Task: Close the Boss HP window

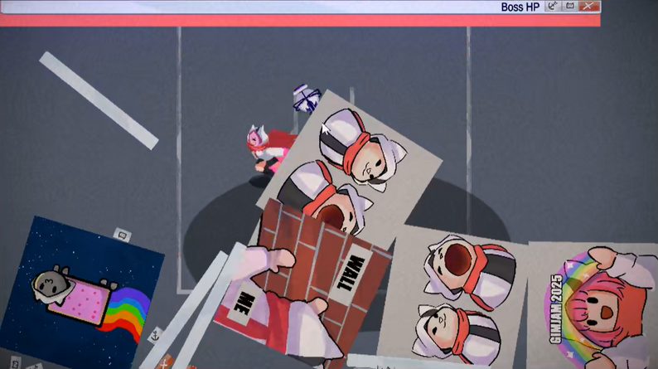Action: coord(588,6)
